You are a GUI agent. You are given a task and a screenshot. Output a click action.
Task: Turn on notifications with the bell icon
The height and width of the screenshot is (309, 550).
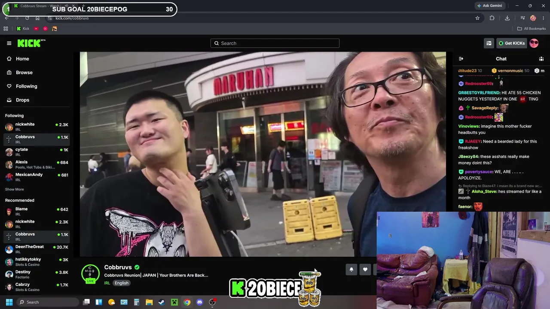click(x=351, y=270)
